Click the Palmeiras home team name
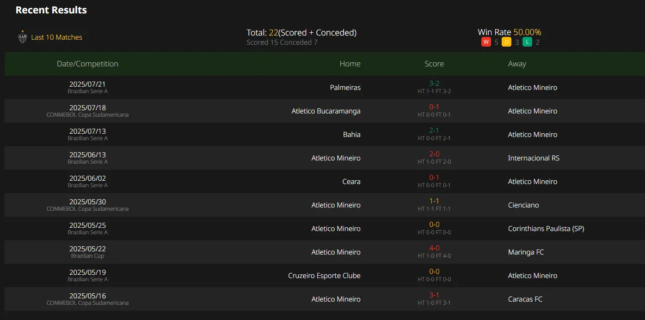Image resolution: width=645 pixels, height=320 pixels. point(345,87)
